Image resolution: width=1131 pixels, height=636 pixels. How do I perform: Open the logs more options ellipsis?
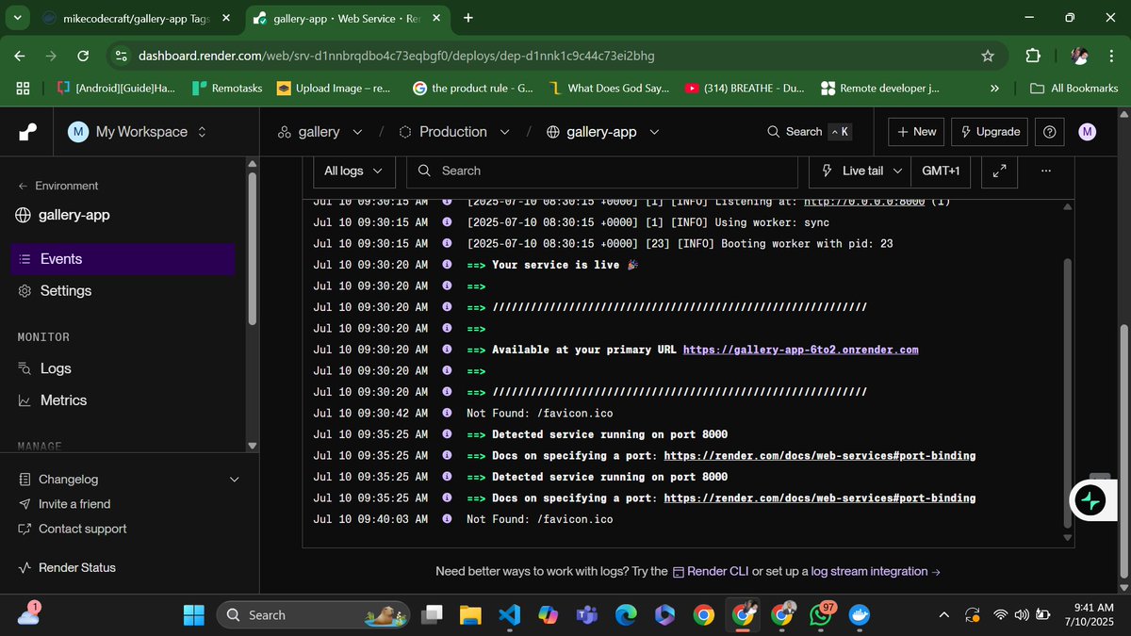click(x=1045, y=171)
